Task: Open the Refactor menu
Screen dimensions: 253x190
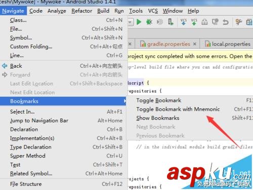Action: point(82,11)
